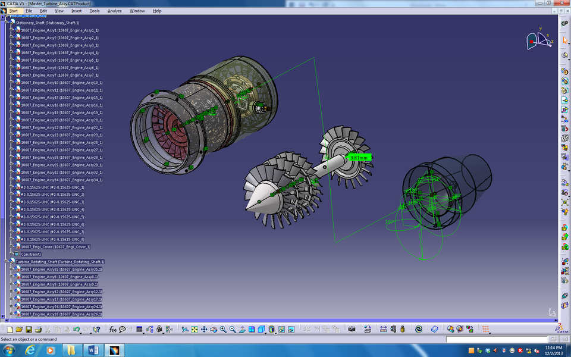Open the Analyze menu
Viewport: 571px width, 357px height.
(114, 11)
